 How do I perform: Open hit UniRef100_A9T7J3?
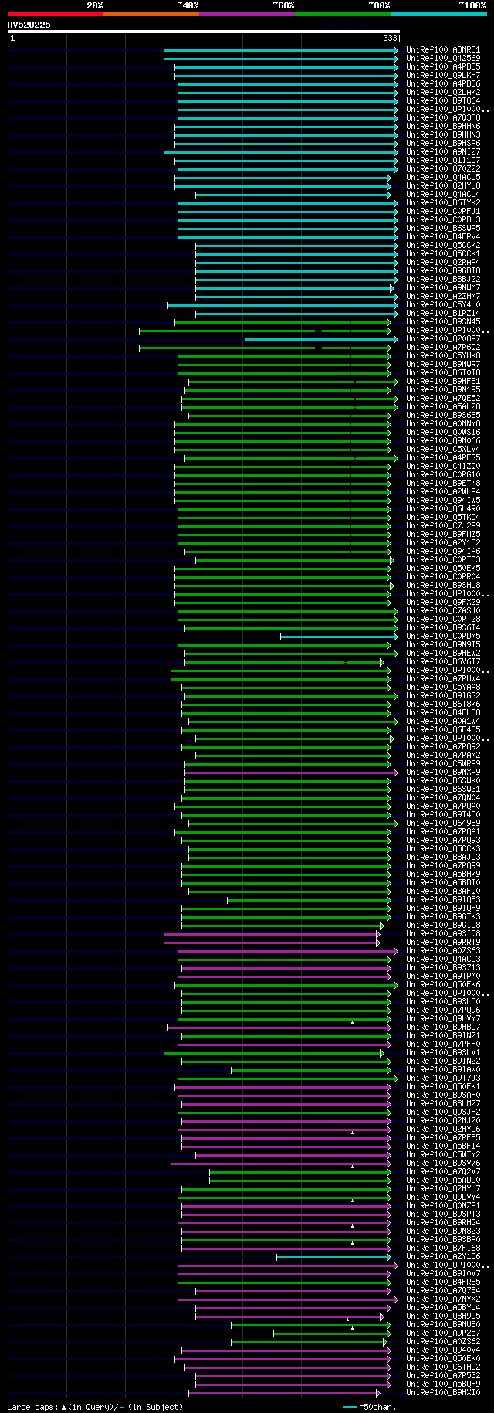(x=443, y=1078)
